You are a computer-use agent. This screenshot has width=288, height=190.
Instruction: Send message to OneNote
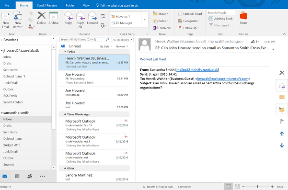162,28
